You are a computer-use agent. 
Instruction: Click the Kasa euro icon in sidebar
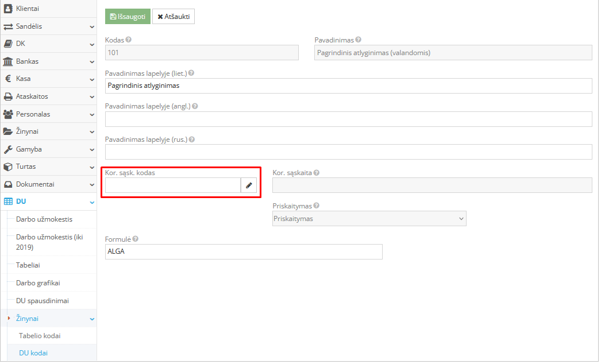pos(8,79)
